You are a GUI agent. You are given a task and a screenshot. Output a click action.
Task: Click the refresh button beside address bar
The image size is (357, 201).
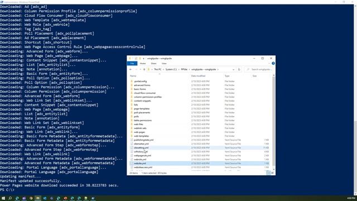point(239,69)
